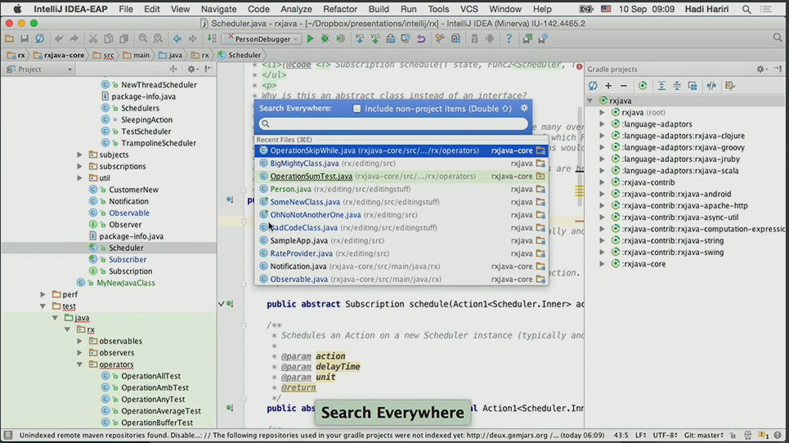Navigate Back with the blue left arrow

[177, 38]
